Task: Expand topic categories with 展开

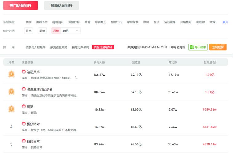Action: coord(225,22)
